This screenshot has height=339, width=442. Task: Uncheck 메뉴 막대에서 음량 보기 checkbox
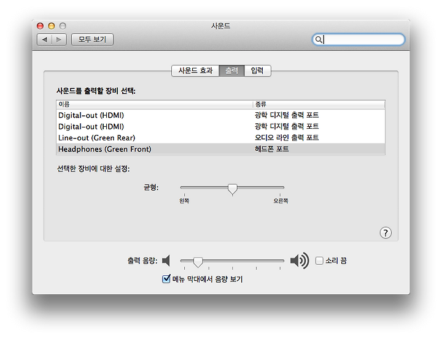[166, 279]
